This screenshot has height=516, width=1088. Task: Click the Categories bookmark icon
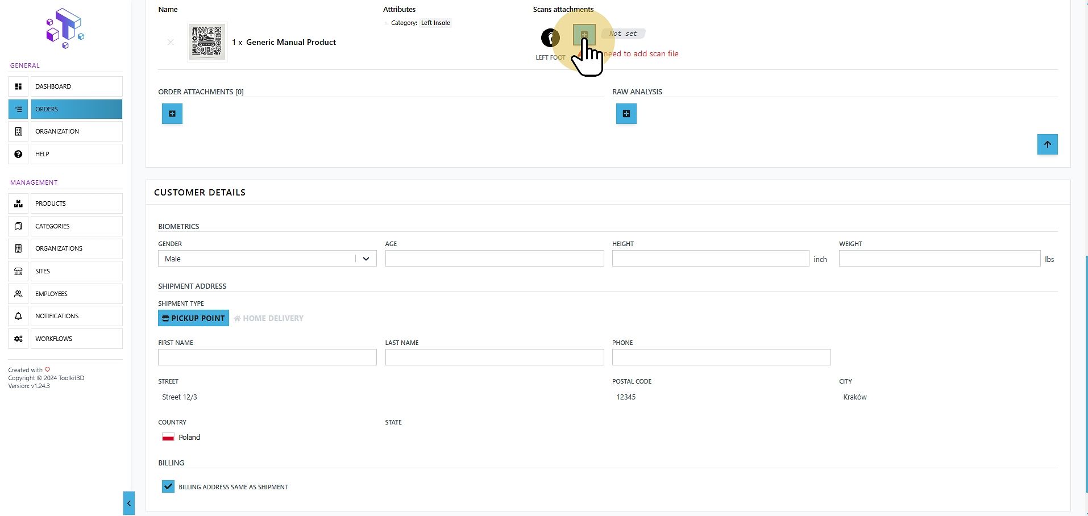click(x=18, y=226)
